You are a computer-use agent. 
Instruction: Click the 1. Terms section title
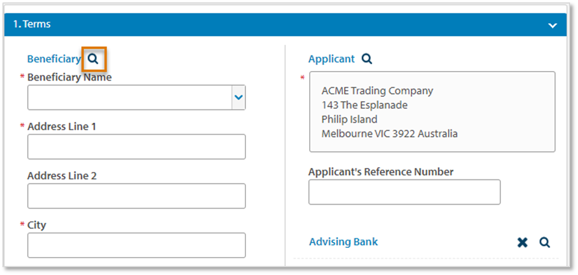pyautogui.click(x=32, y=25)
